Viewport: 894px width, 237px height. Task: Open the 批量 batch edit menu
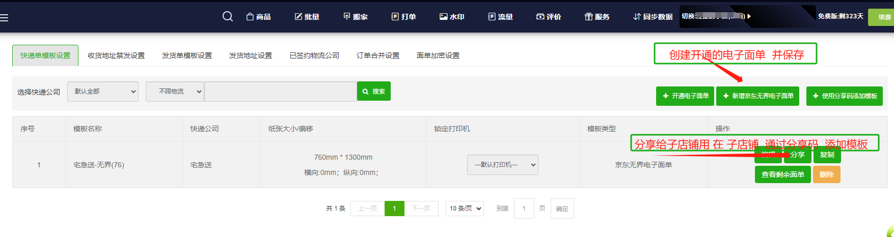click(x=307, y=17)
